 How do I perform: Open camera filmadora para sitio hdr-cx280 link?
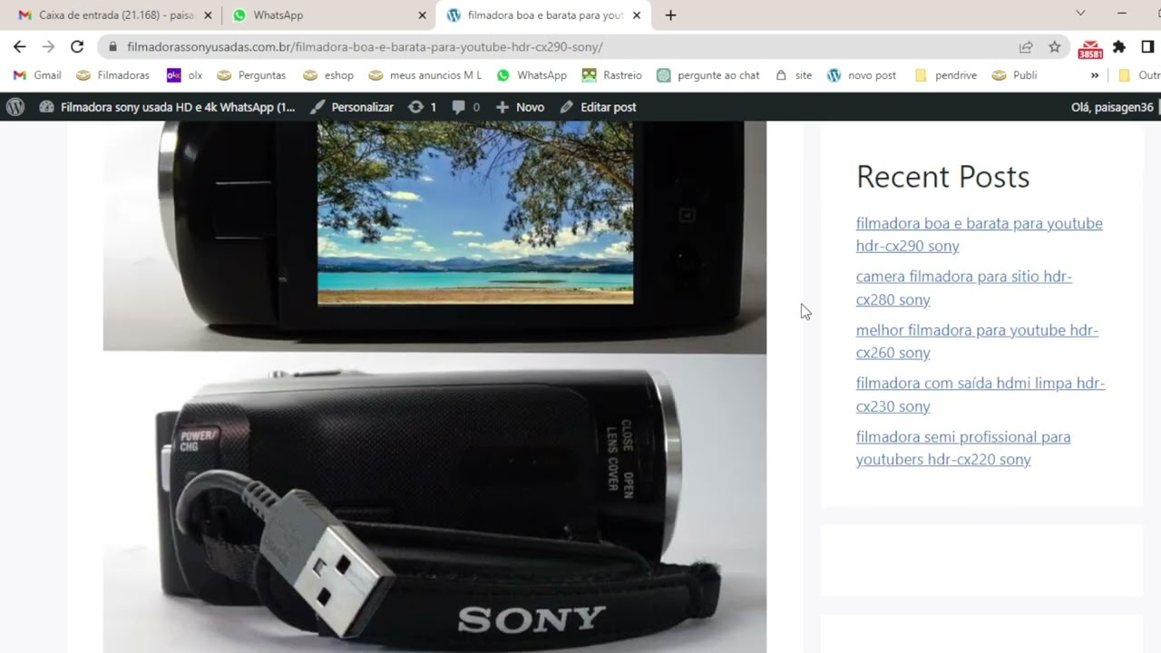tap(963, 288)
